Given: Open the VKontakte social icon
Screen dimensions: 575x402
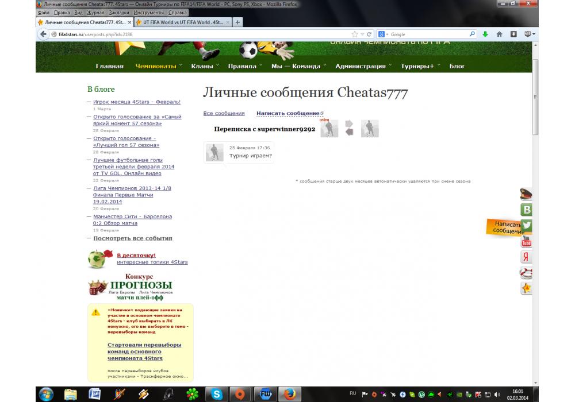Looking at the screenshot, I should [x=526, y=210].
